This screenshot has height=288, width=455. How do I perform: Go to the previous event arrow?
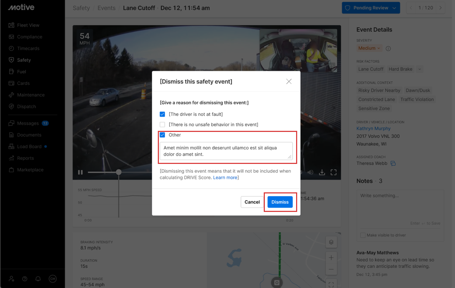click(412, 8)
